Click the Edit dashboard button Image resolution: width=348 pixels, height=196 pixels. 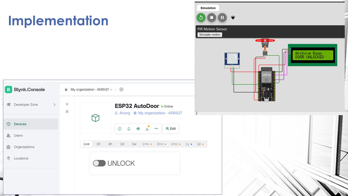click(171, 129)
